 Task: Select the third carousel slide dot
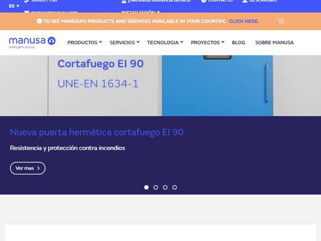(x=165, y=187)
